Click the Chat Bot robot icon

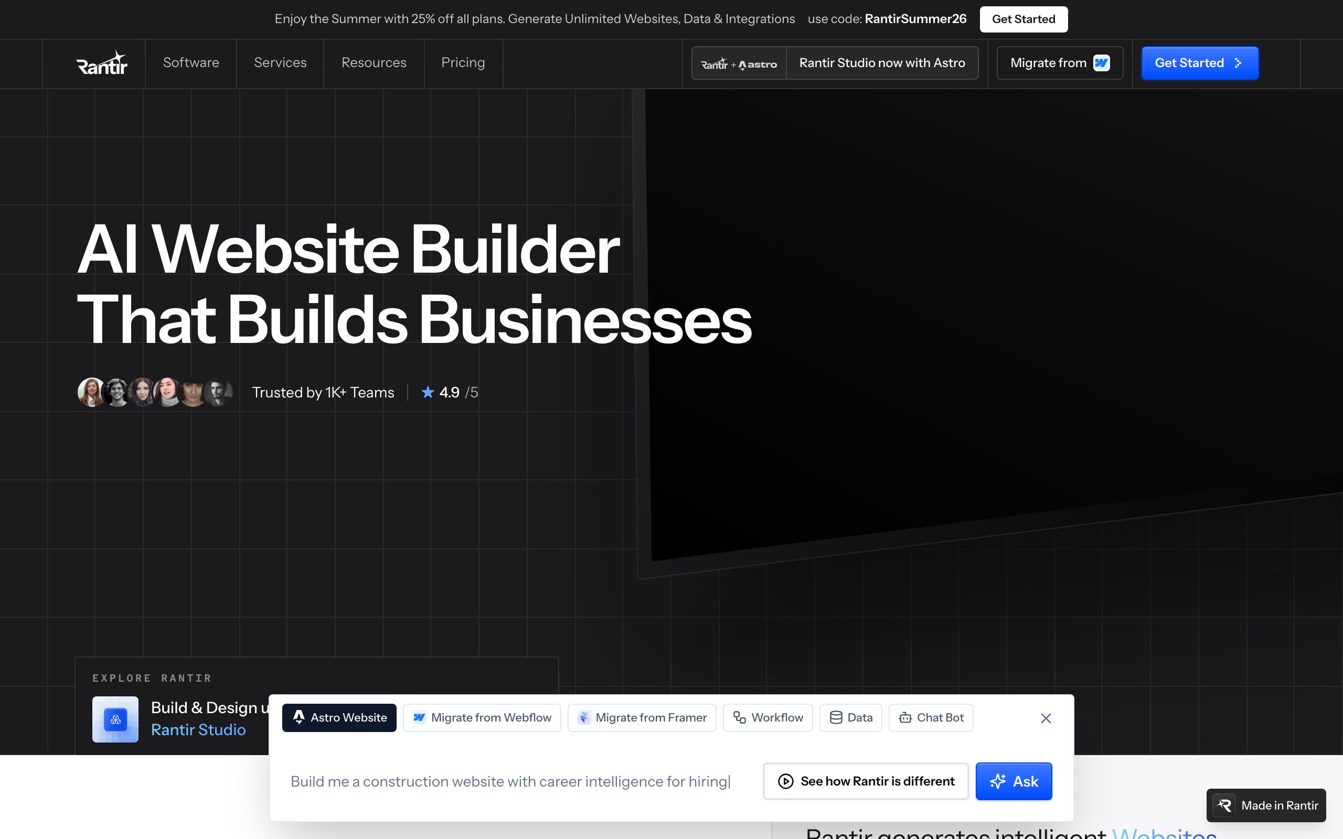[905, 717]
